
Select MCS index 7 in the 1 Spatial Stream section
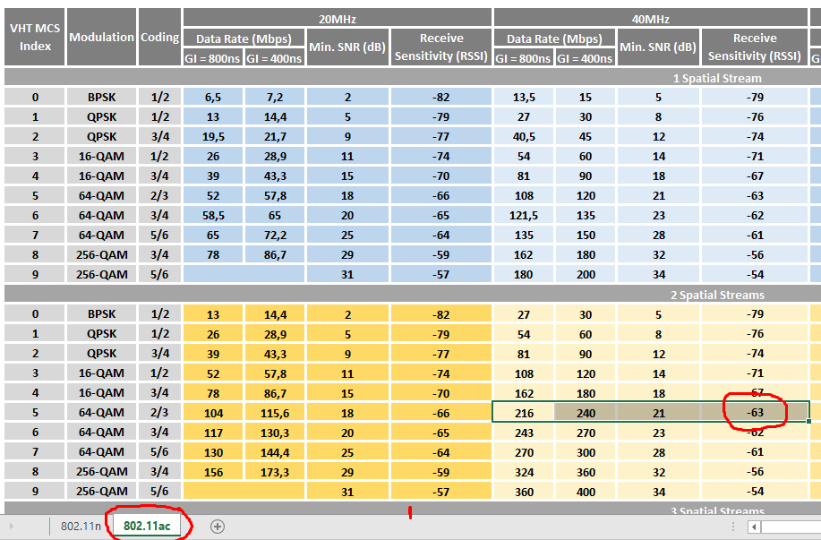tap(35, 235)
